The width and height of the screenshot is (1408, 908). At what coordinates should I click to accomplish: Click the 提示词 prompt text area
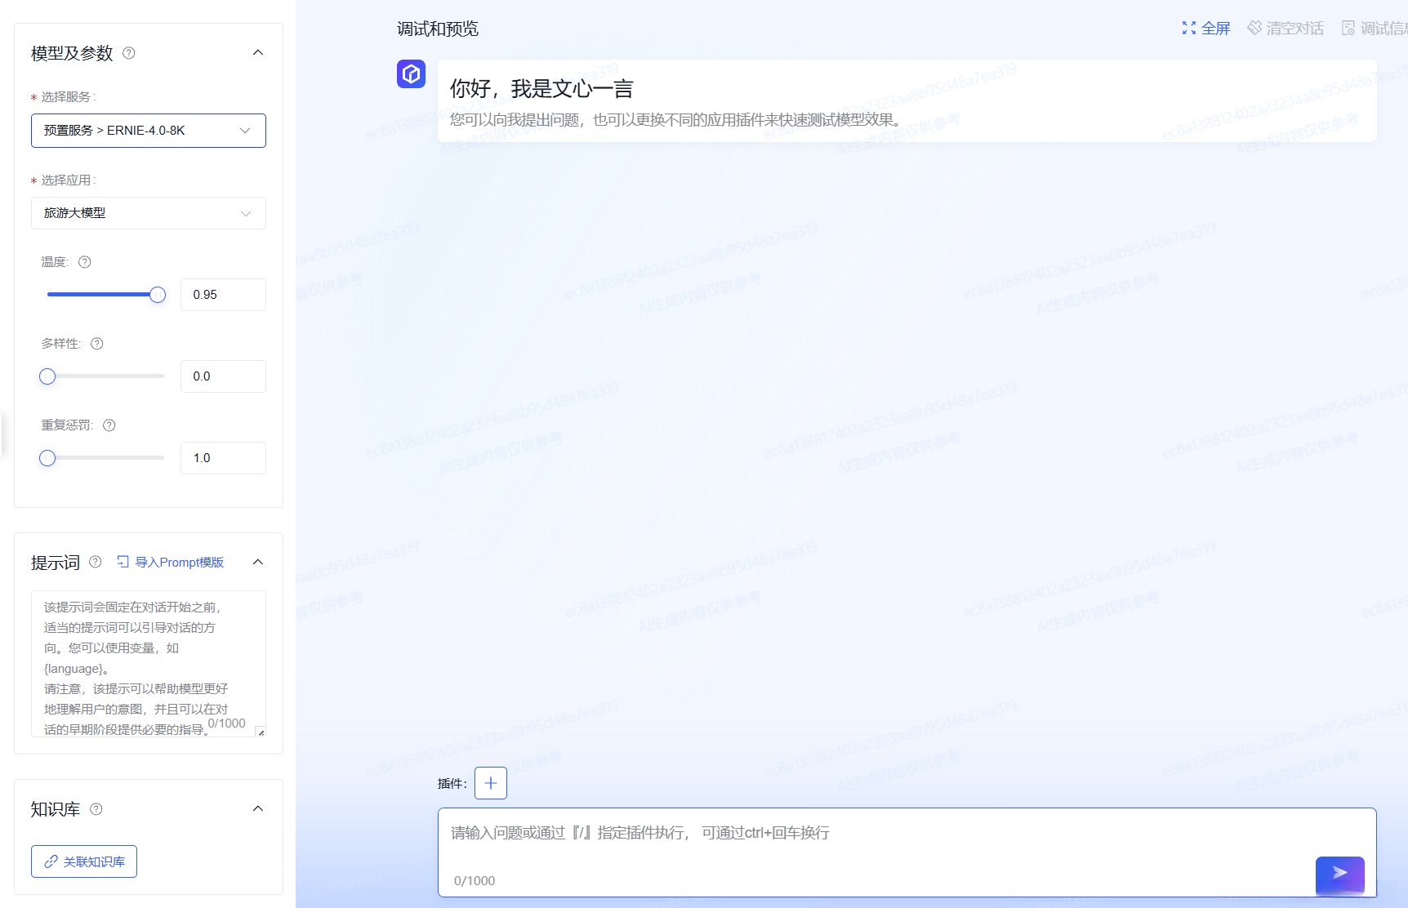(149, 664)
